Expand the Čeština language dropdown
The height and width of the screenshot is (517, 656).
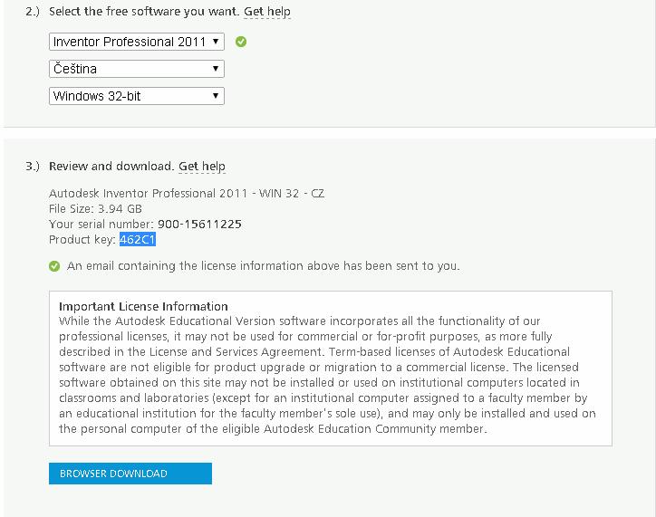click(136, 69)
